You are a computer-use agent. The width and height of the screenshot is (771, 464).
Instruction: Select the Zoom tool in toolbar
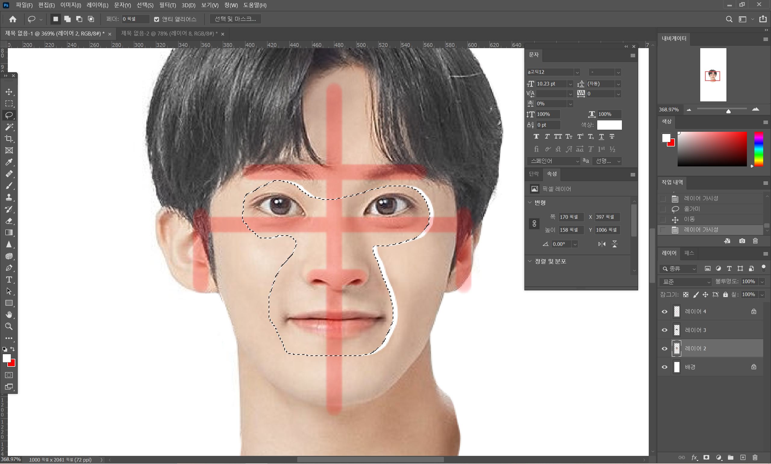pyautogui.click(x=9, y=326)
